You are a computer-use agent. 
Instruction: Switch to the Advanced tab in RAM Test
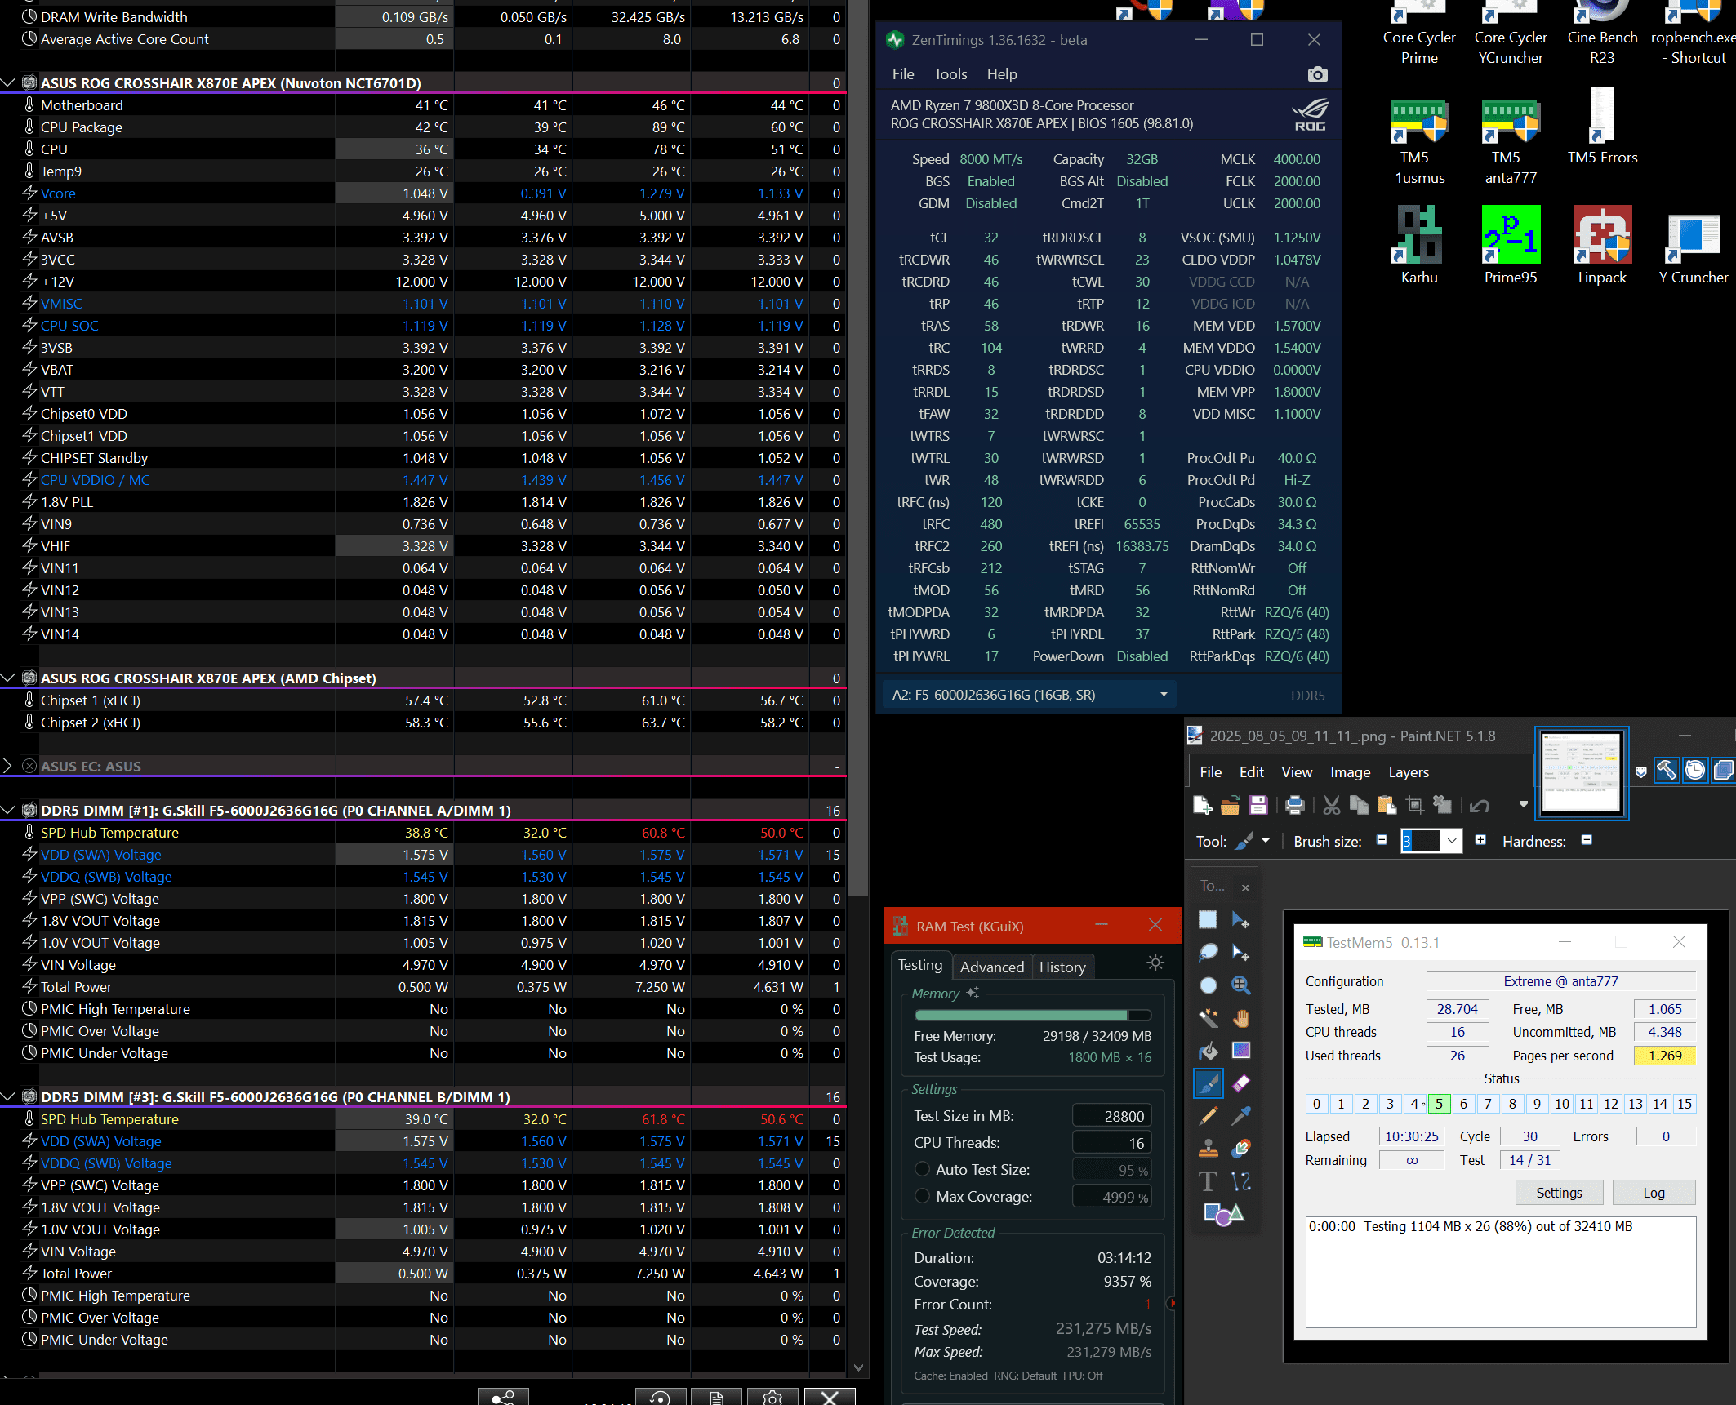point(991,967)
